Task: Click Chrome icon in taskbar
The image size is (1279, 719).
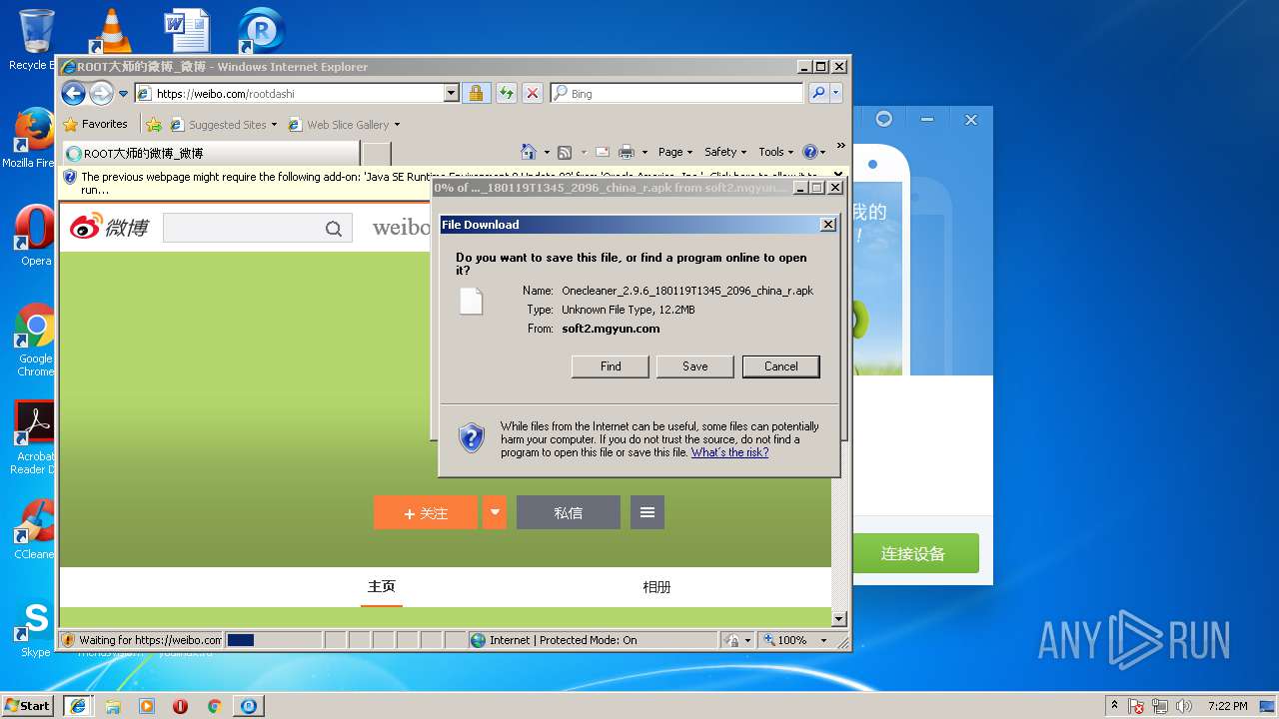Action: tap(214, 706)
